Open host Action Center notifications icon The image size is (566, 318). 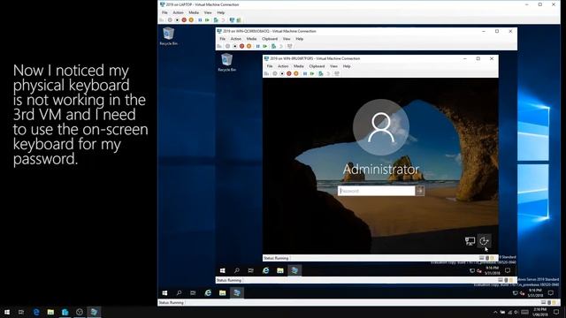[x=556, y=312]
